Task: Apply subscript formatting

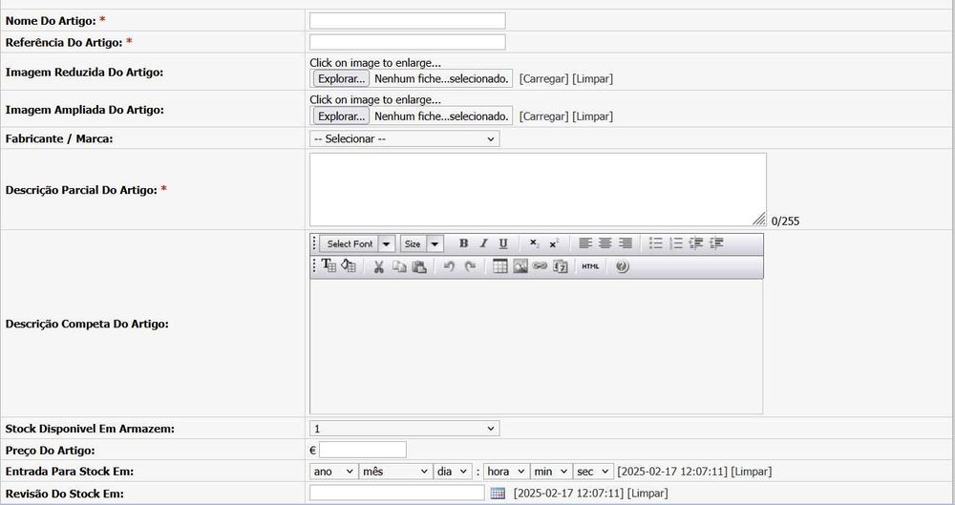Action: coord(534,243)
